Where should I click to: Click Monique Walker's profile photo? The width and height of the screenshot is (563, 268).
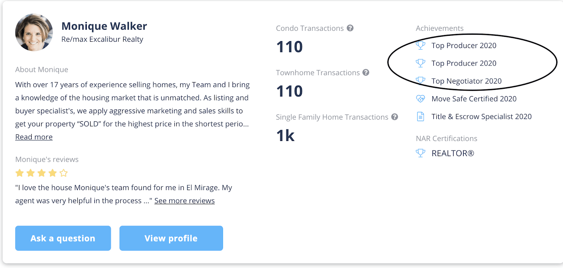[x=34, y=33]
